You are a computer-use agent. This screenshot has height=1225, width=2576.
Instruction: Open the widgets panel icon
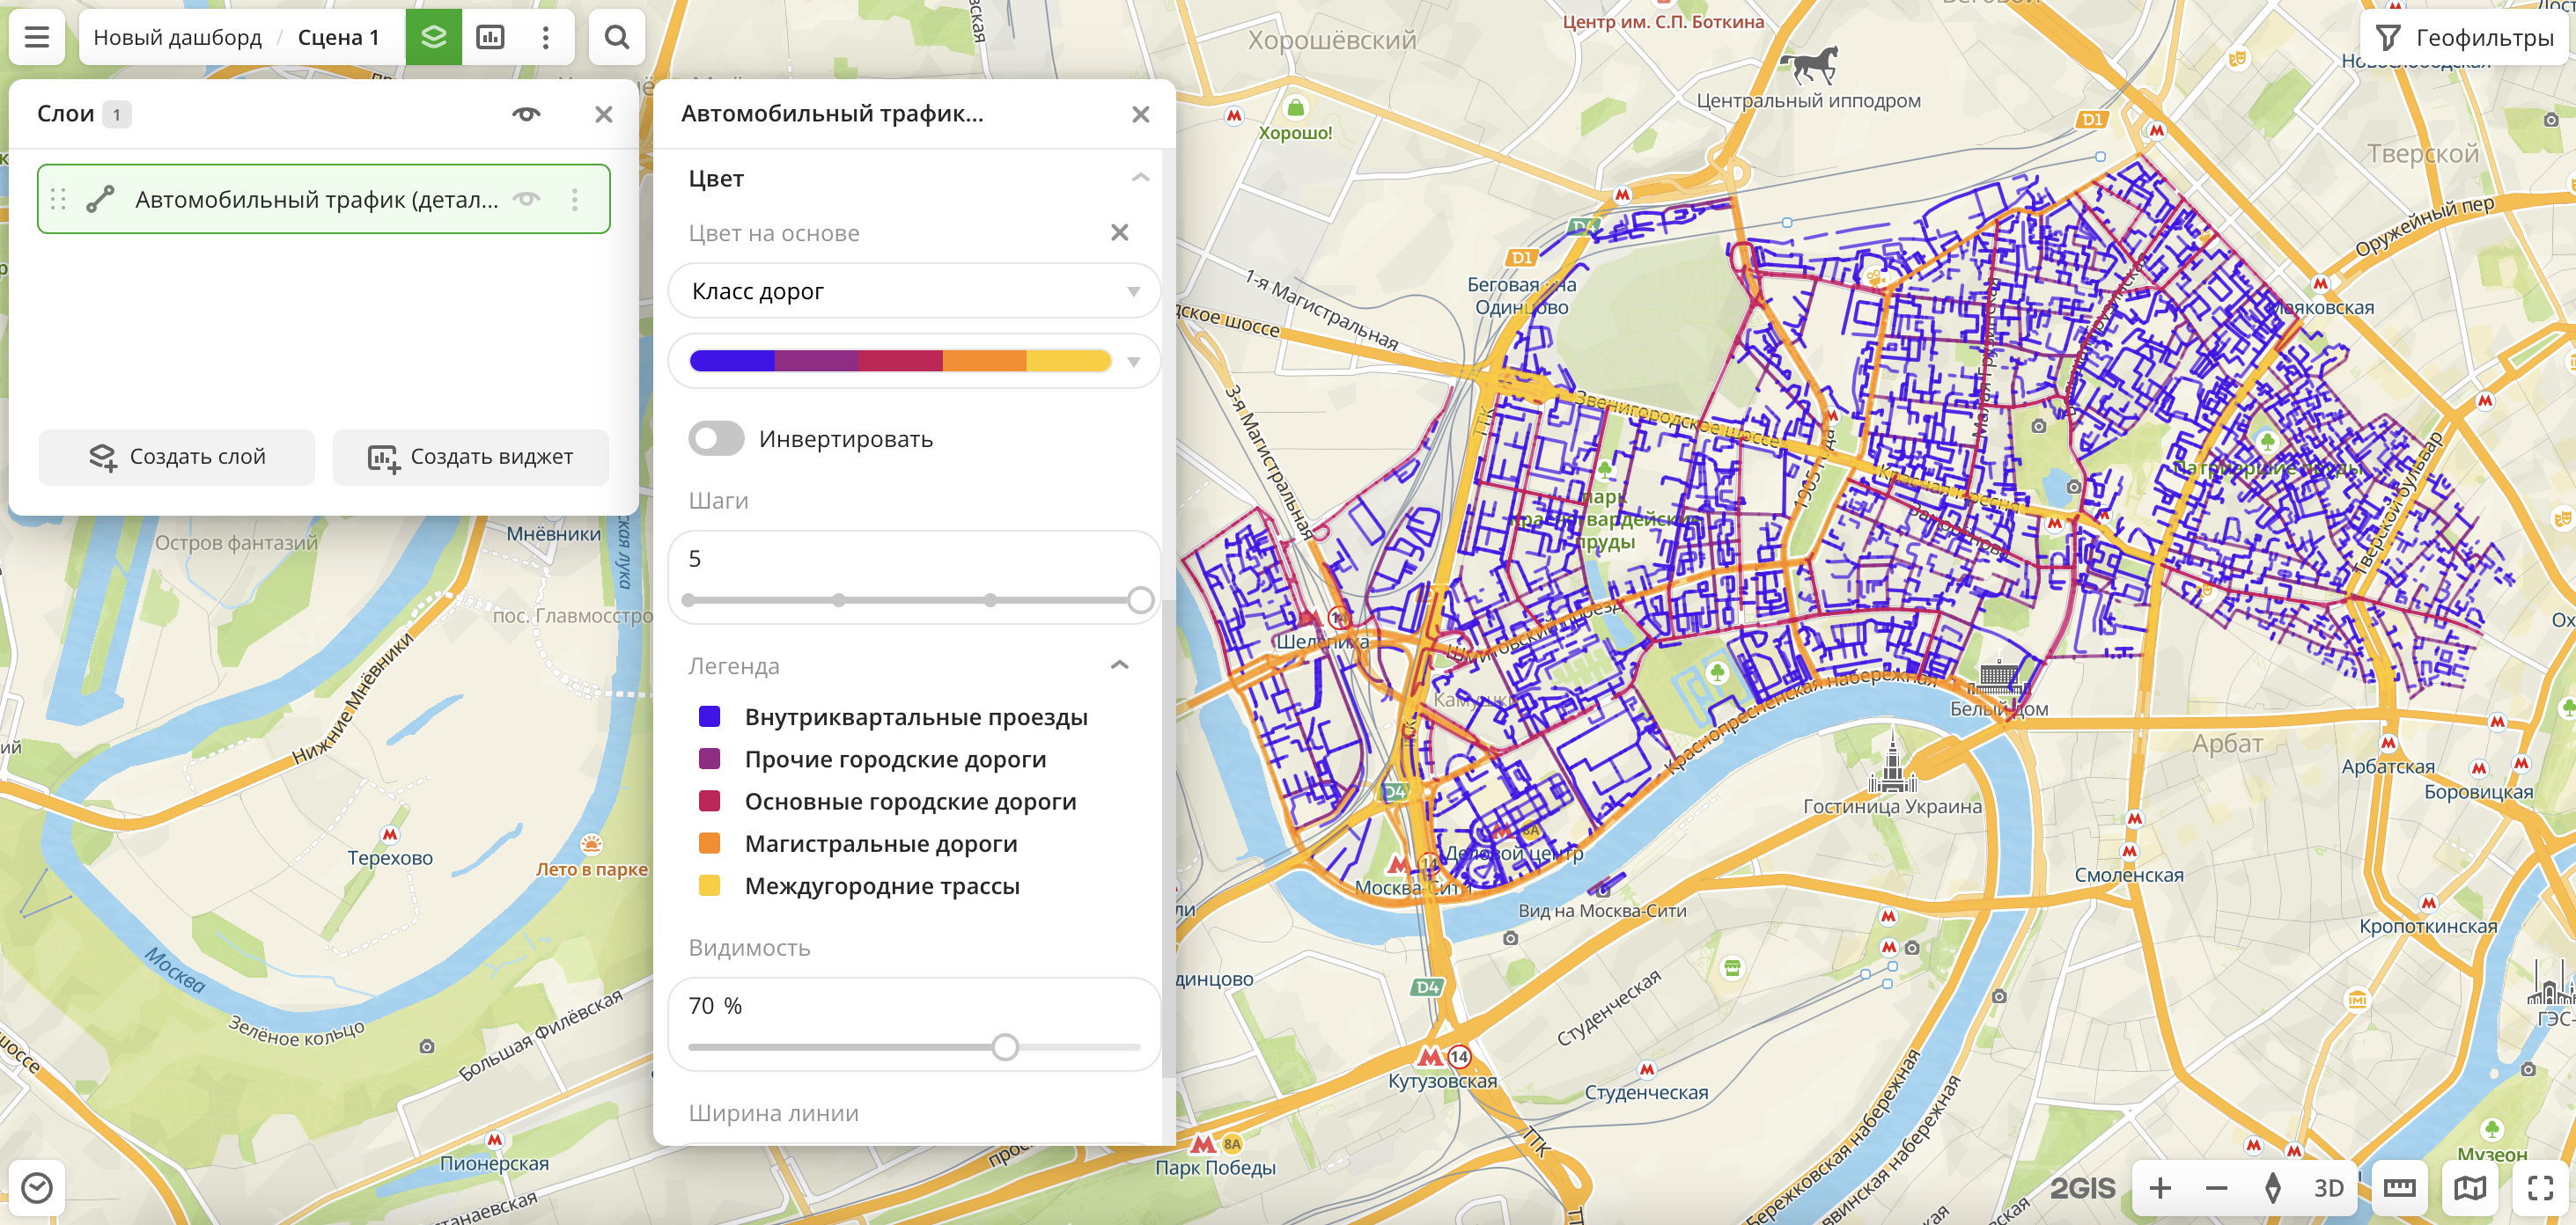click(x=490, y=38)
